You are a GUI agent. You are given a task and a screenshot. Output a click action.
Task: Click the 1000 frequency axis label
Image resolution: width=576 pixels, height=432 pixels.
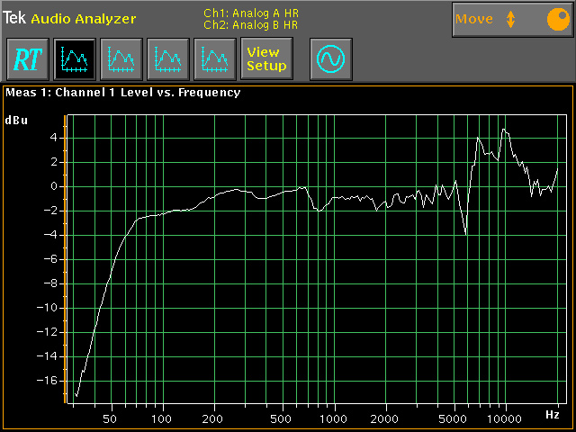(x=335, y=420)
